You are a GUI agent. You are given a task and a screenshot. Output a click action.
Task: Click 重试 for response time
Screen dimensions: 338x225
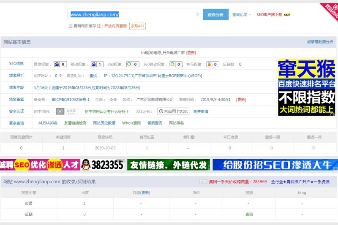click(93, 76)
